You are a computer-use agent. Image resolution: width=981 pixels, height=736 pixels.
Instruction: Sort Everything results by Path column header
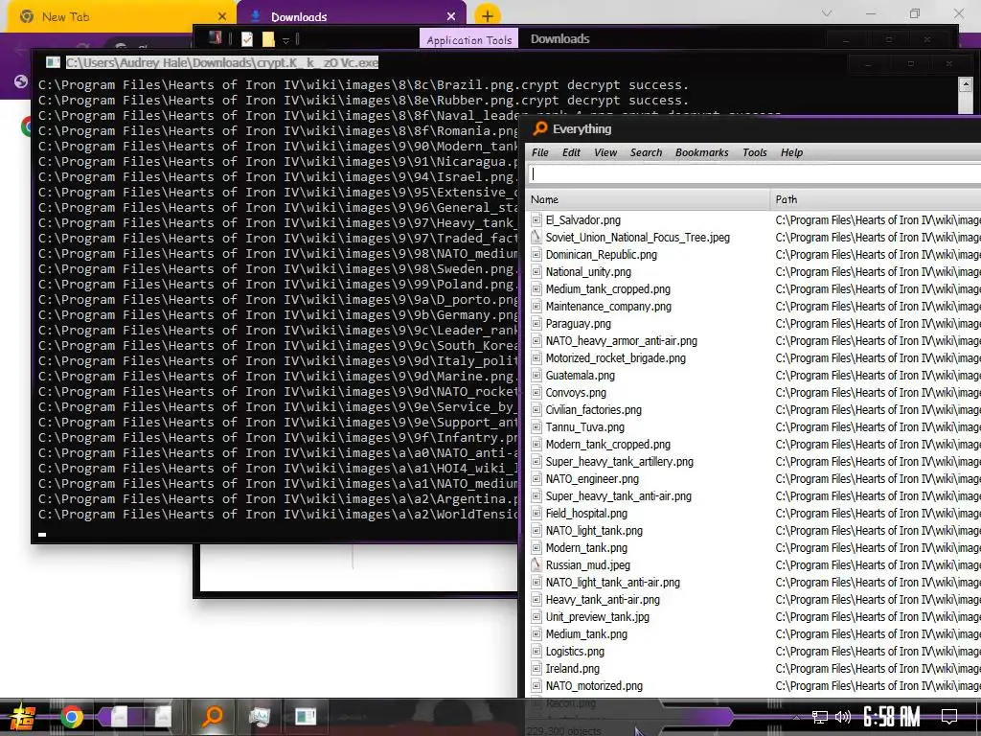pos(876,199)
